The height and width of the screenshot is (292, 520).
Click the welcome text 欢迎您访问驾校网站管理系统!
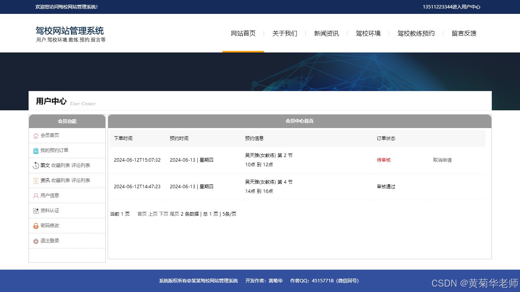point(67,7)
